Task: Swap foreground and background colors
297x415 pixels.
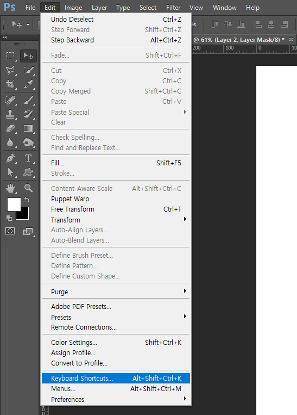Action: (x=27, y=199)
